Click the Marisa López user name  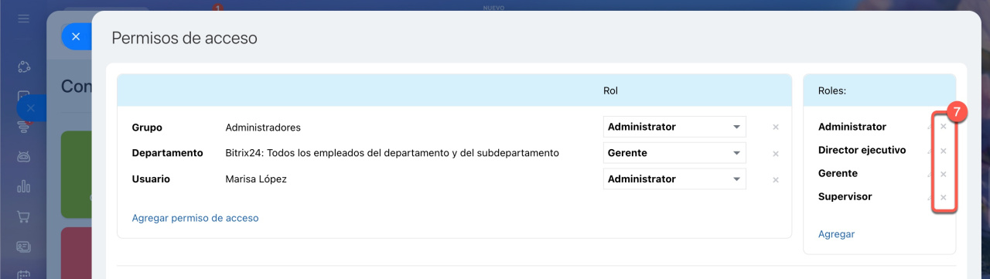256,179
